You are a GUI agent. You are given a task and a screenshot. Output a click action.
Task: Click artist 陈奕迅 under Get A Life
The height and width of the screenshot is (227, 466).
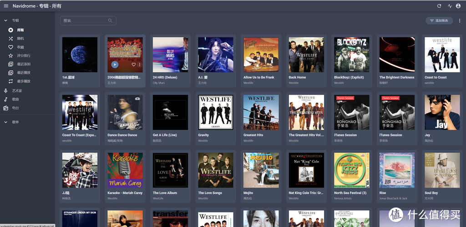tap(157, 141)
